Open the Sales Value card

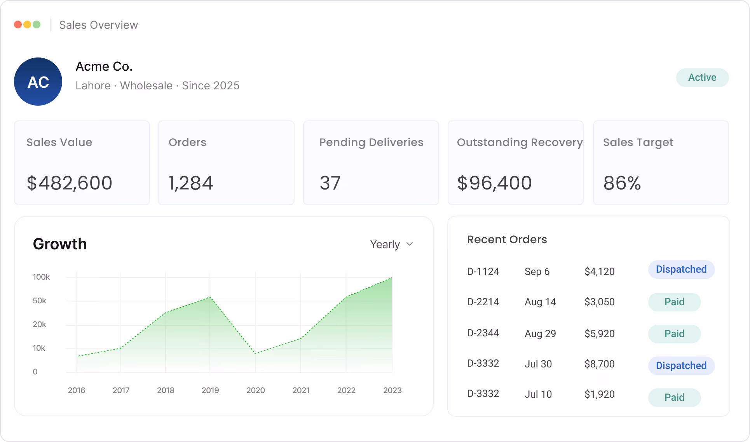82,163
